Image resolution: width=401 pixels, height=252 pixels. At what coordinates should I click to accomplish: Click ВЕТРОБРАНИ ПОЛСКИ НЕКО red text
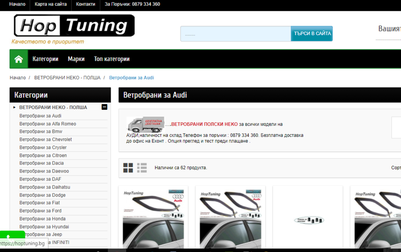[205, 124]
